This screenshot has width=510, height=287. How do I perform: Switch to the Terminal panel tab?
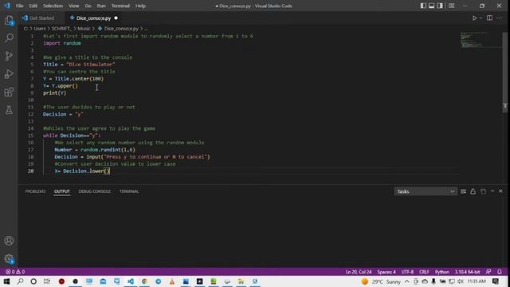(129, 191)
